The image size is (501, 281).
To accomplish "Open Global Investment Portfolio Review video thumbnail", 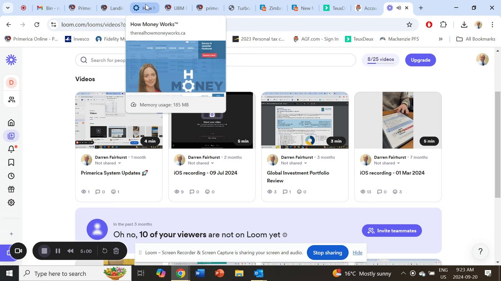I will (x=305, y=120).
